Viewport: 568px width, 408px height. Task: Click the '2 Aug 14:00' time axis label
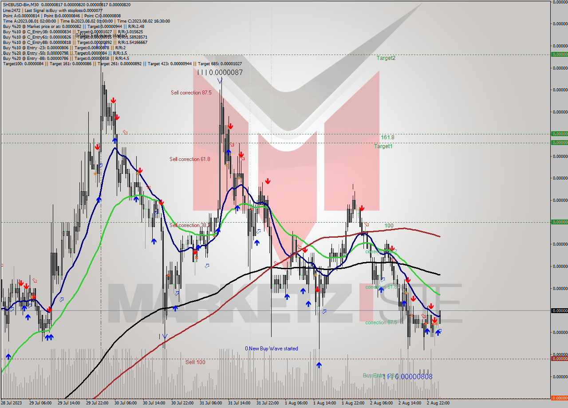point(410,403)
